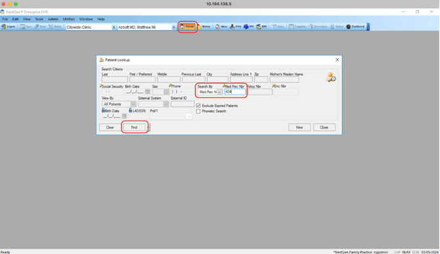Open the Procedures toolbar icon

pyautogui.click(x=319, y=27)
